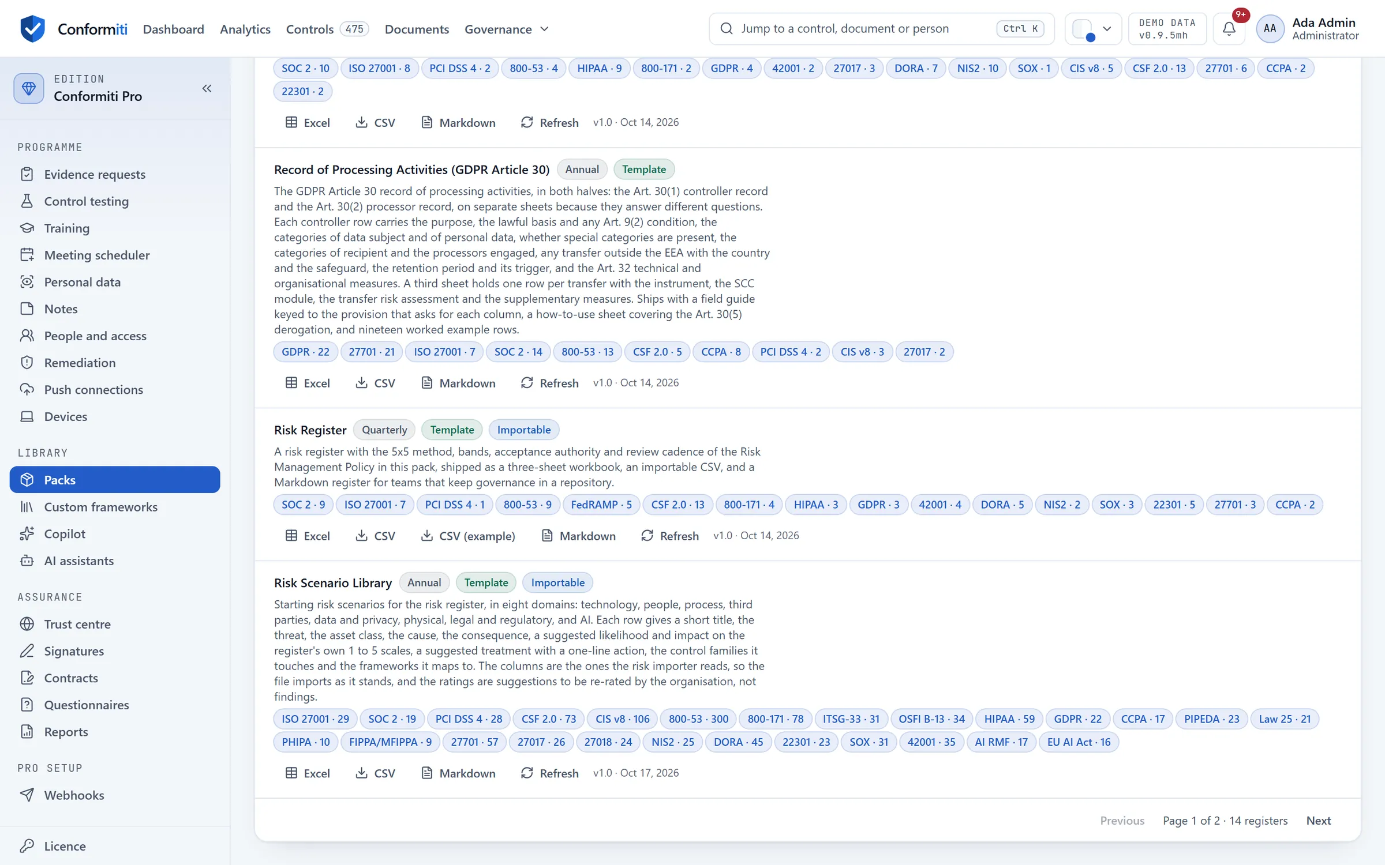Image resolution: width=1385 pixels, height=865 pixels.
Task: Go to Dashboard tab
Action: (x=173, y=29)
